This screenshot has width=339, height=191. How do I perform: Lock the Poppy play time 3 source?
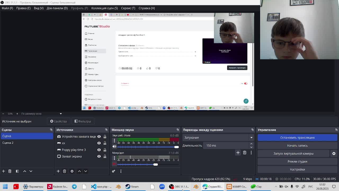tap(105, 150)
